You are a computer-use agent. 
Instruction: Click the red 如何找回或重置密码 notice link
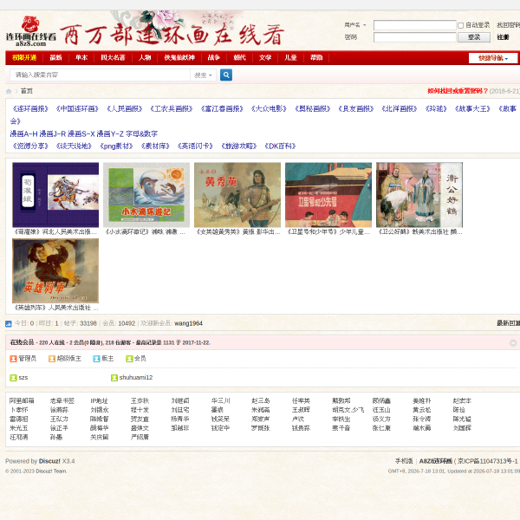458,91
